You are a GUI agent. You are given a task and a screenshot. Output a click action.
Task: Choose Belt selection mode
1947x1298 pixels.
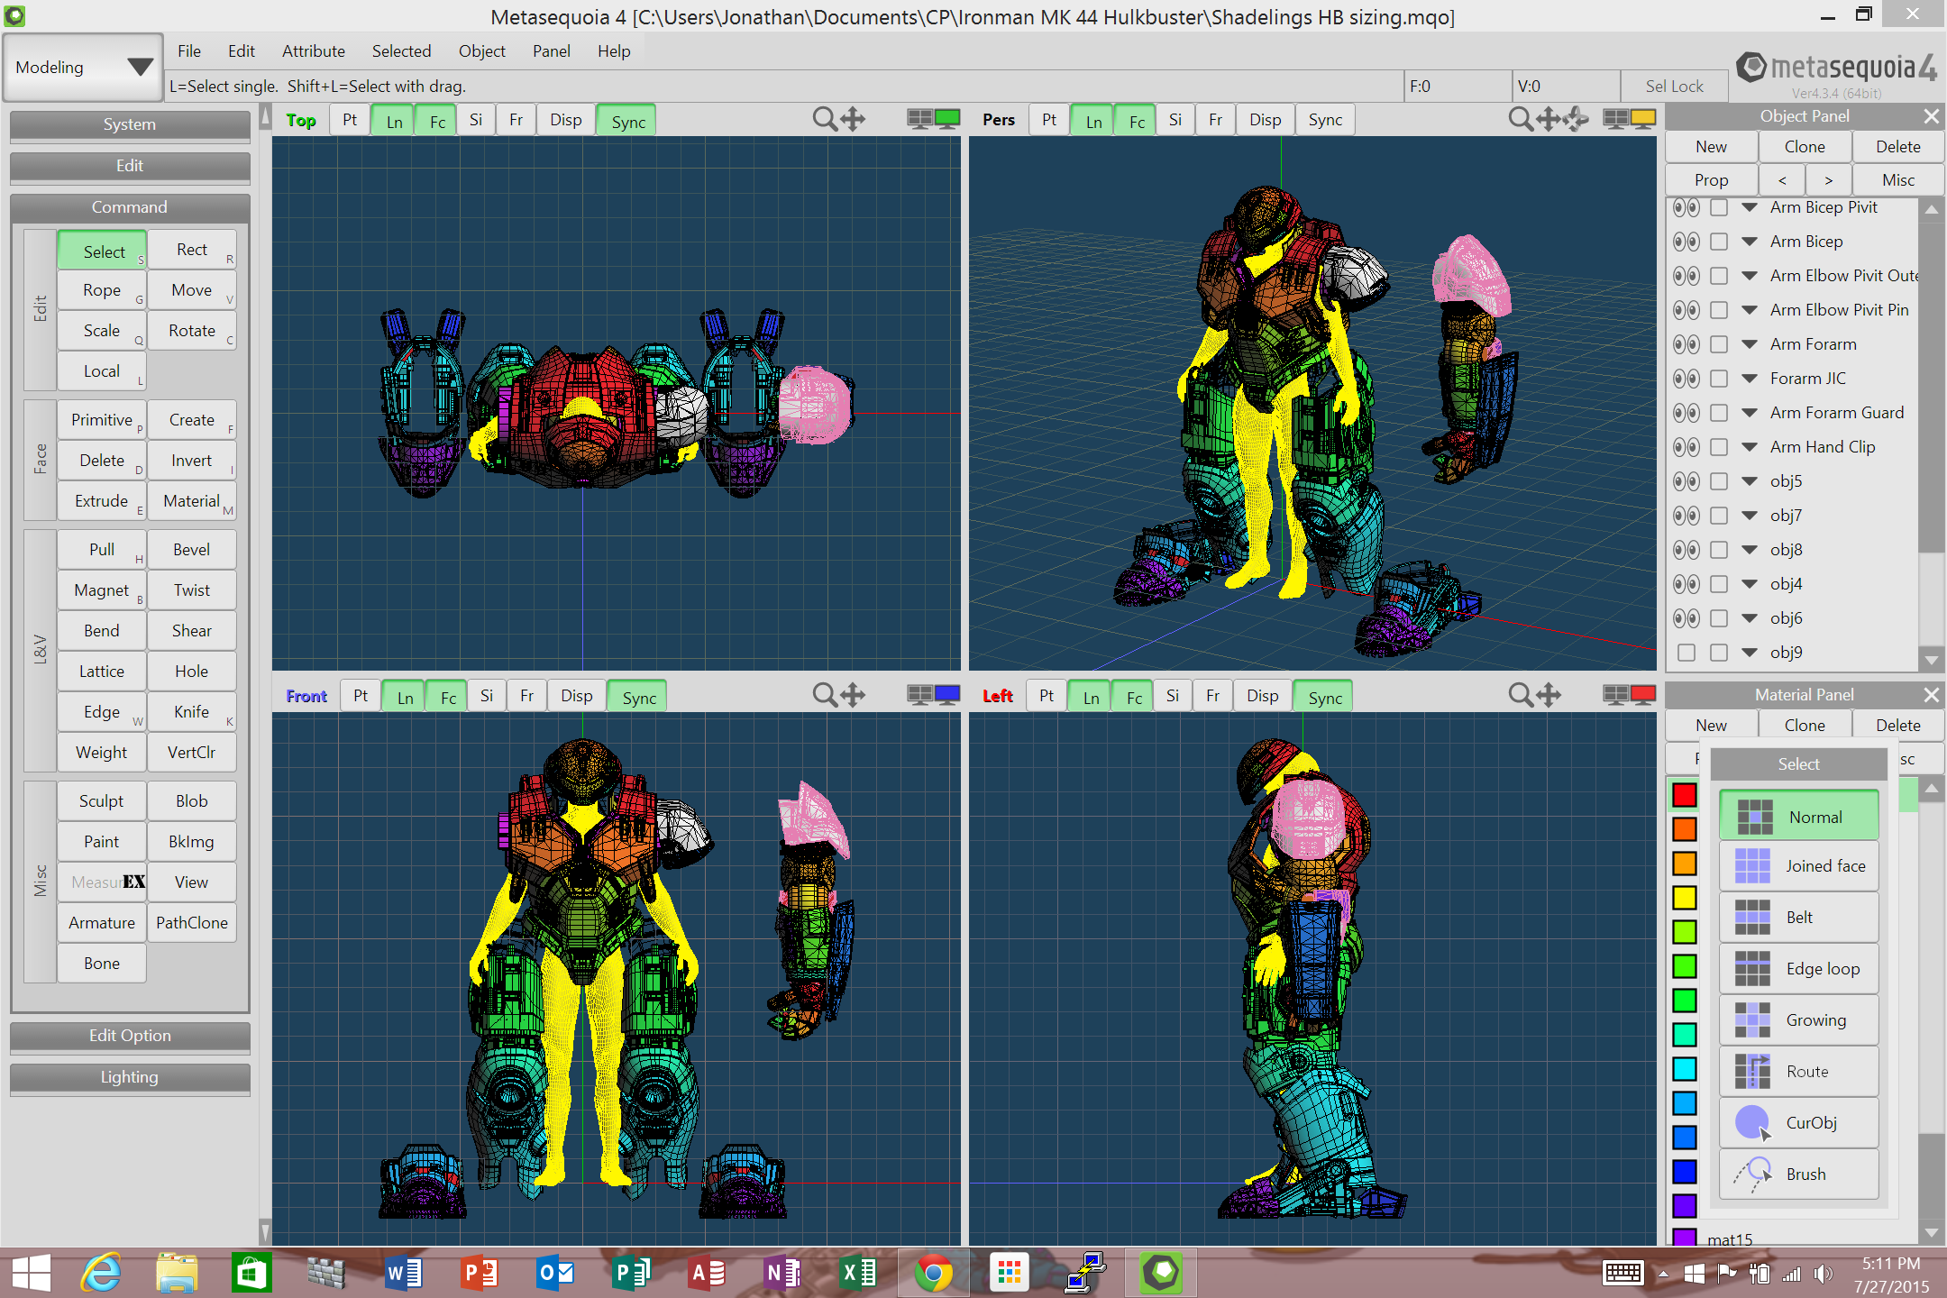[x=1799, y=918]
